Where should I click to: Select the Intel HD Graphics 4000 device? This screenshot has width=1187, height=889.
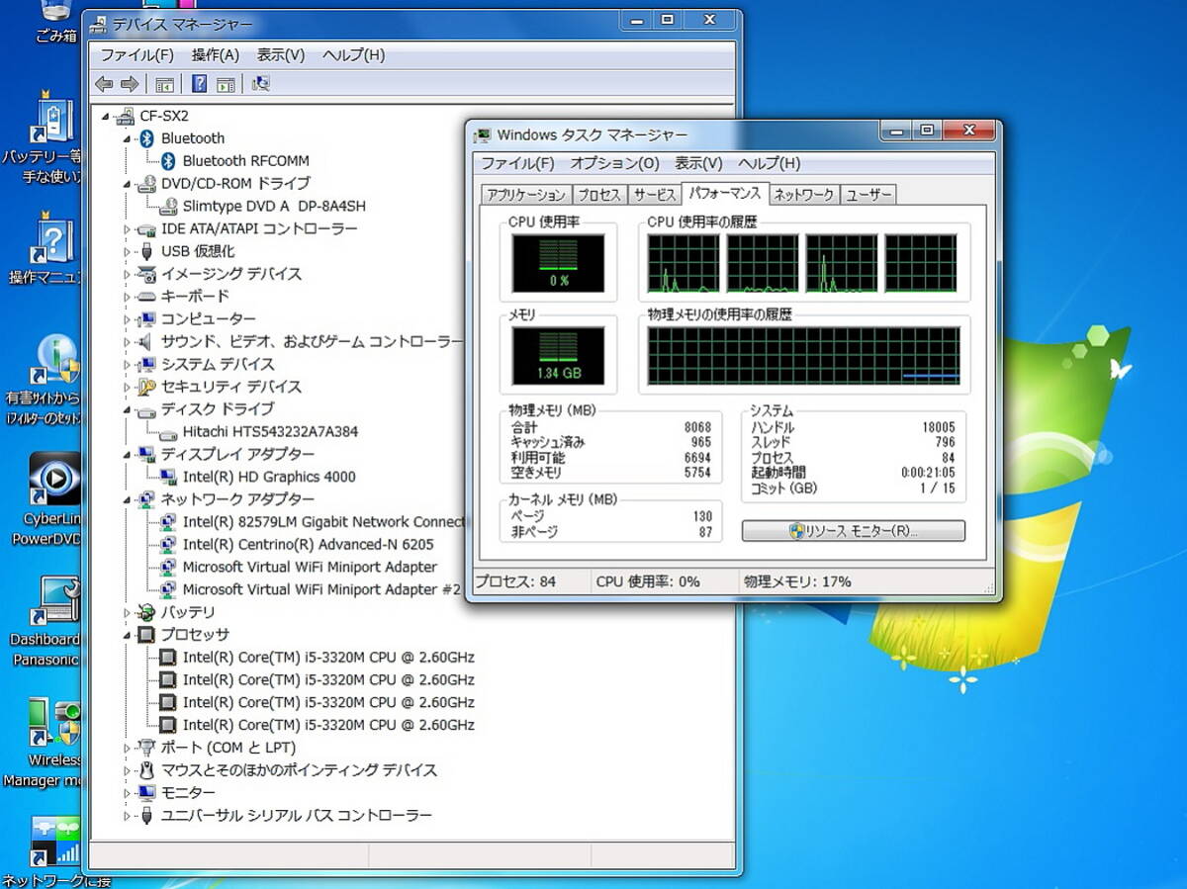pos(268,477)
